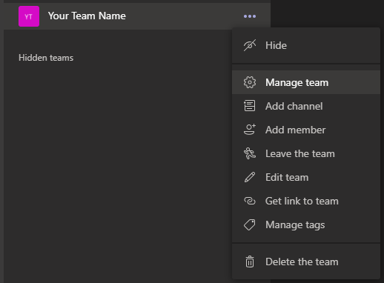Expand the Hidden teams section

[x=46, y=58]
